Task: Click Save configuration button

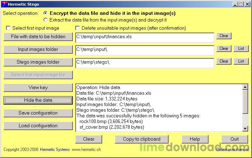Action: point(38,113)
